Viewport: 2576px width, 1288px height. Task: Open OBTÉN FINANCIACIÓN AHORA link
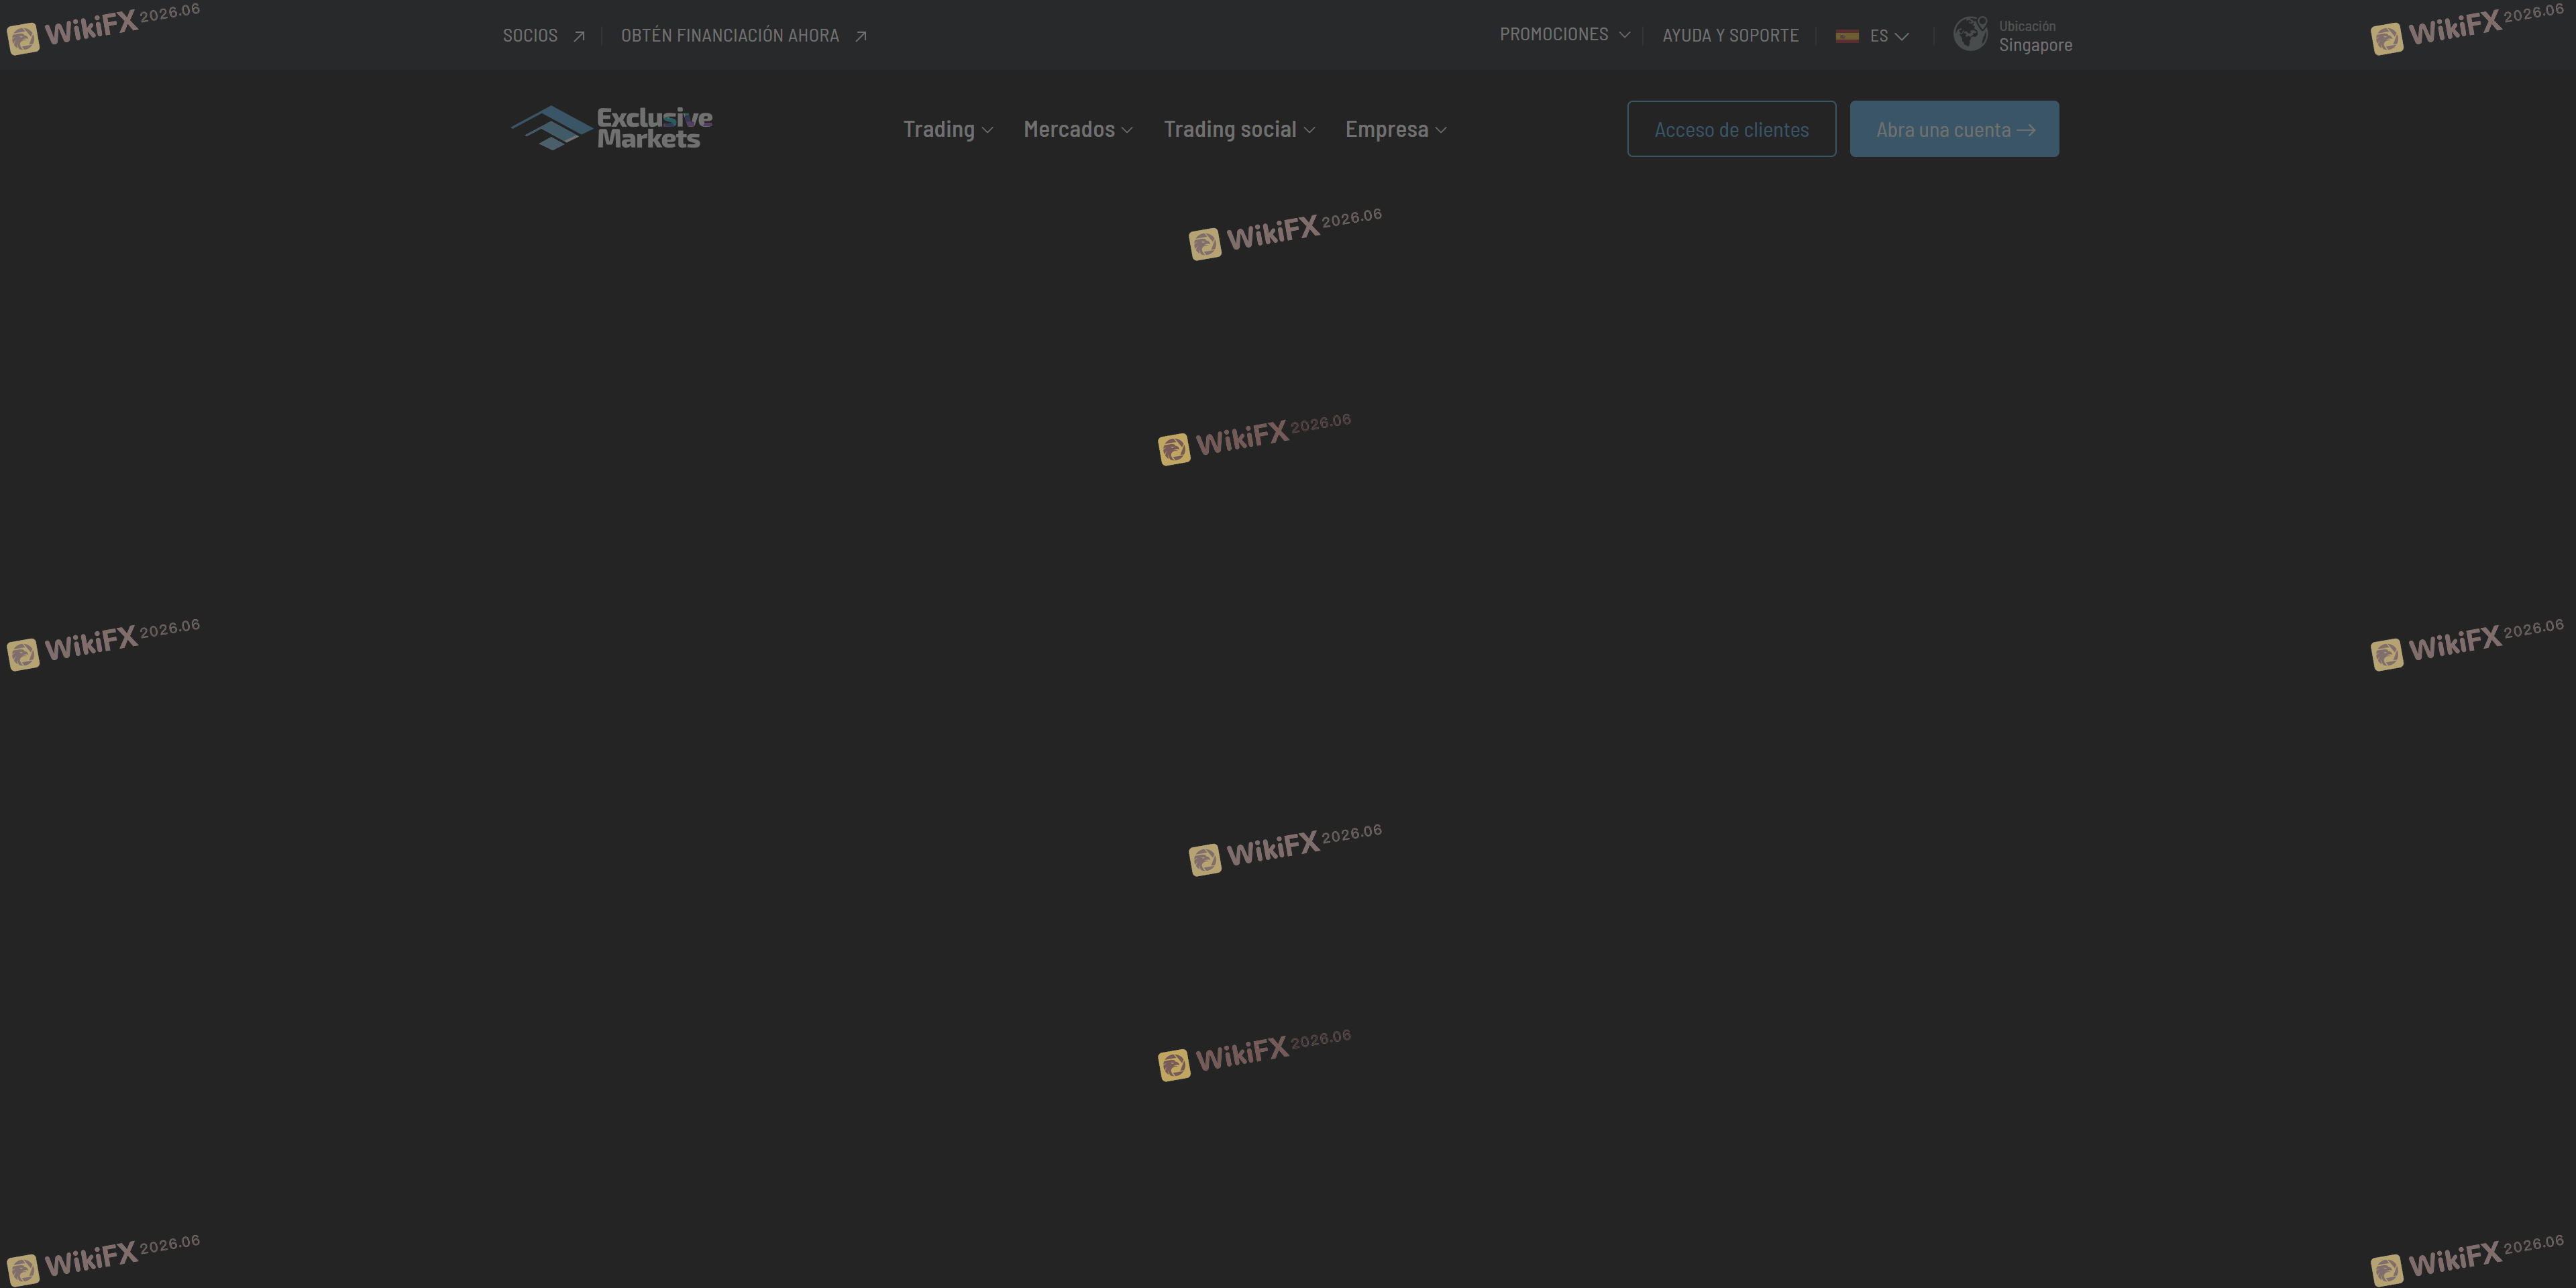point(730,36)
